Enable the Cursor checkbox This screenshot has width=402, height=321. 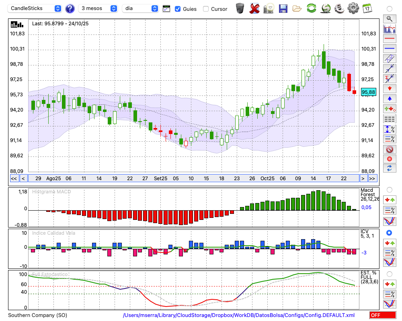(x=206, y=9)
